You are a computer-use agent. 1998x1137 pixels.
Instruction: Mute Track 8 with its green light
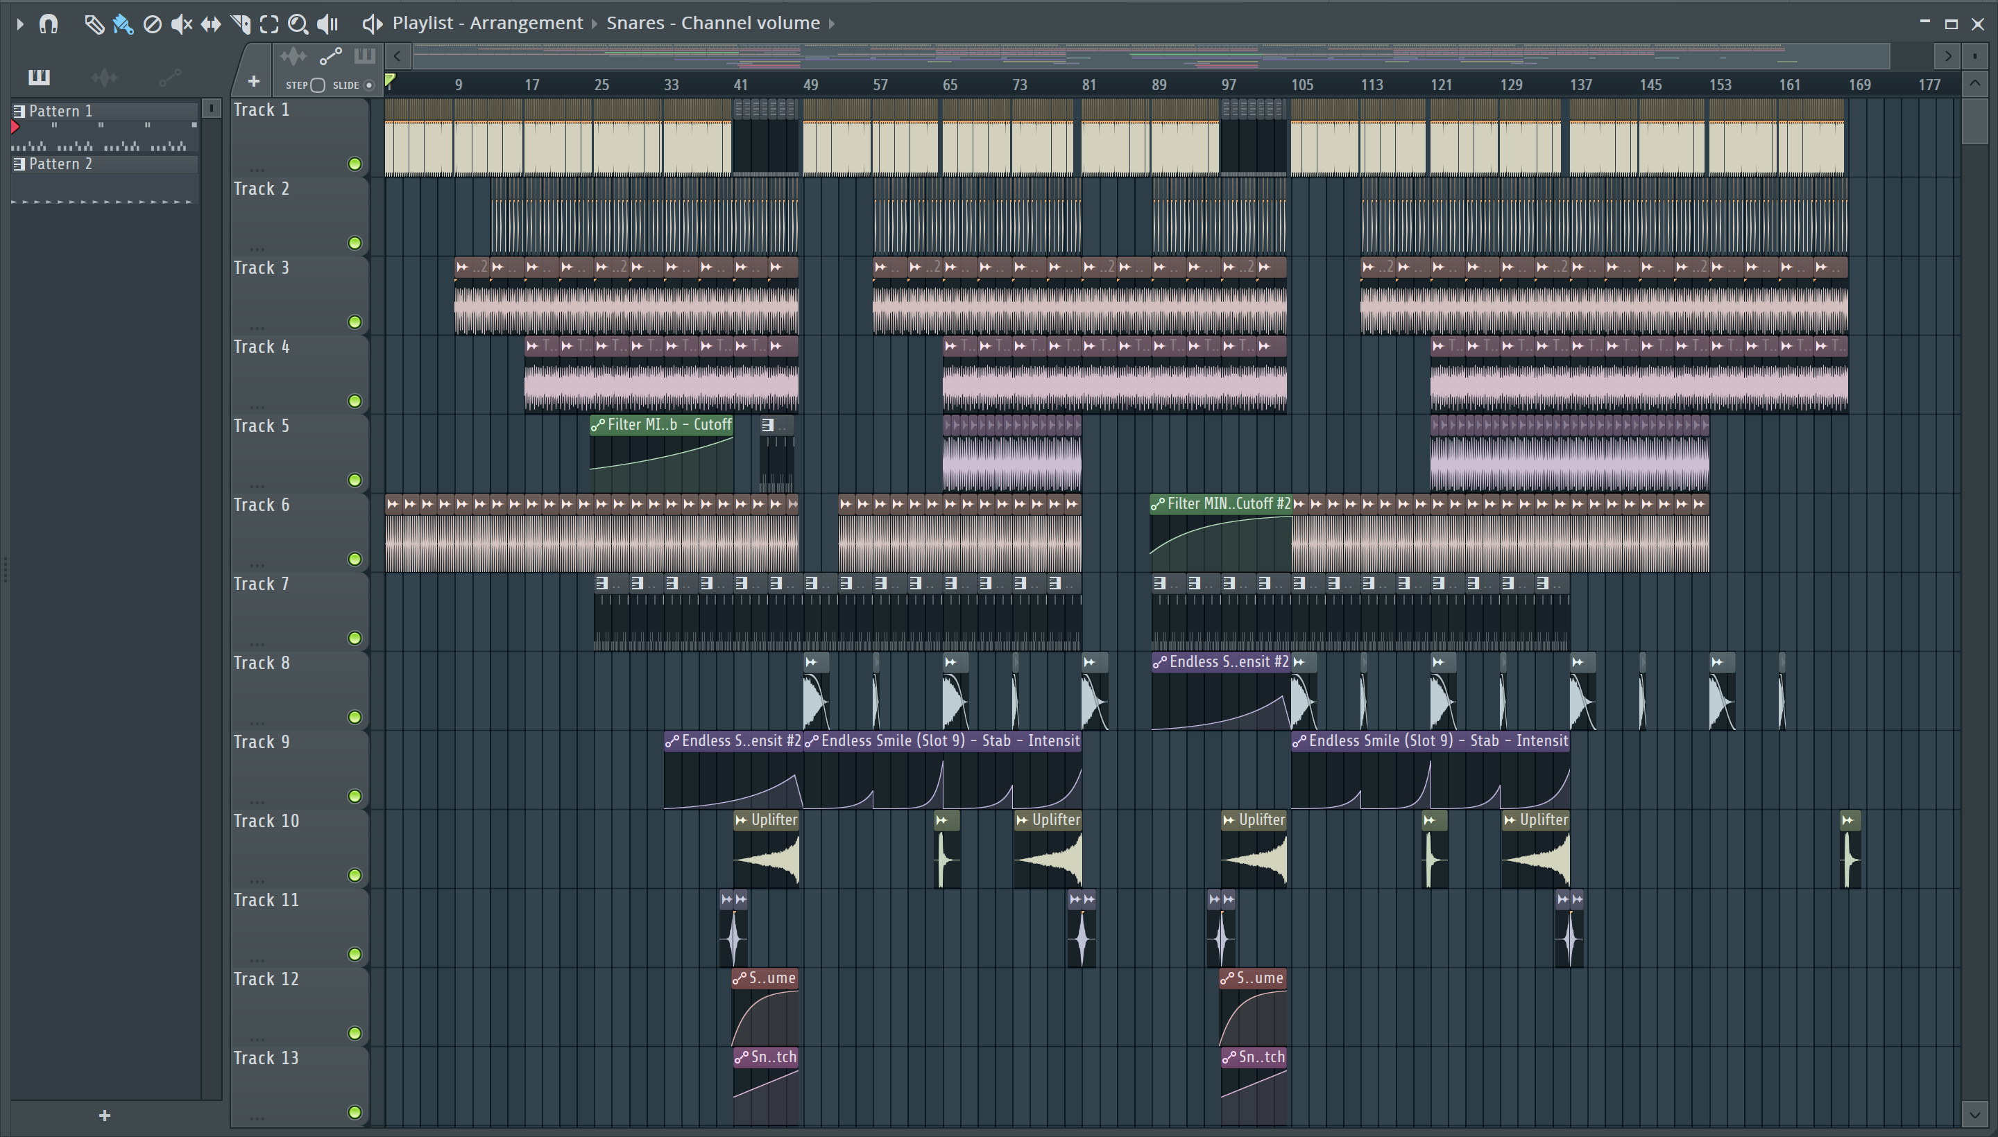(355, 717)
